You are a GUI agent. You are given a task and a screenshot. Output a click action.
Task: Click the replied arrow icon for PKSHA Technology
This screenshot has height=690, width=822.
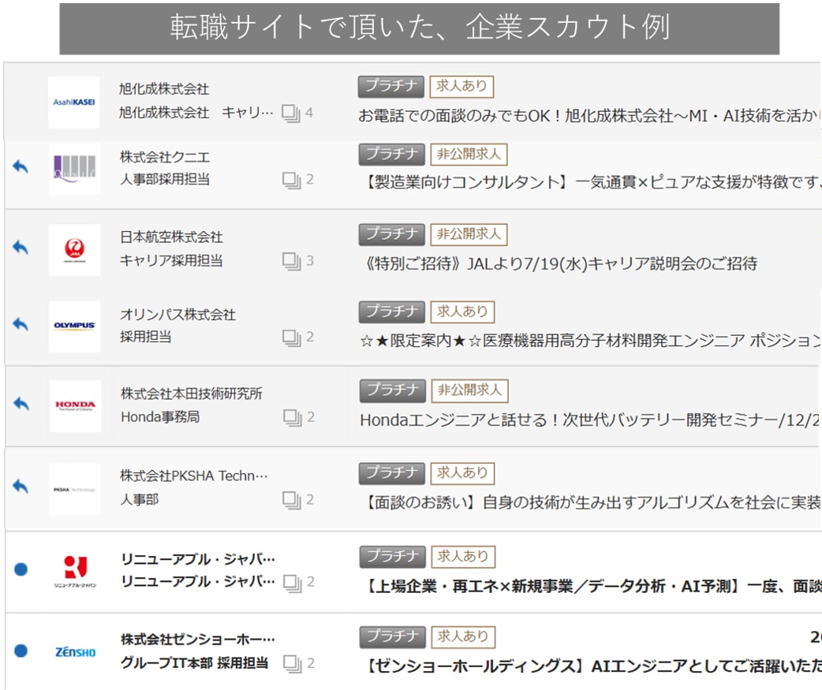tap(21, 486)
